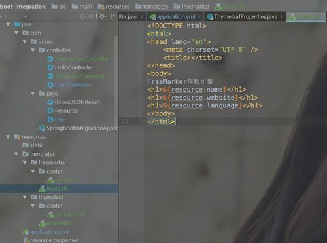Close the ller.java tab

[x=142, y=17]
